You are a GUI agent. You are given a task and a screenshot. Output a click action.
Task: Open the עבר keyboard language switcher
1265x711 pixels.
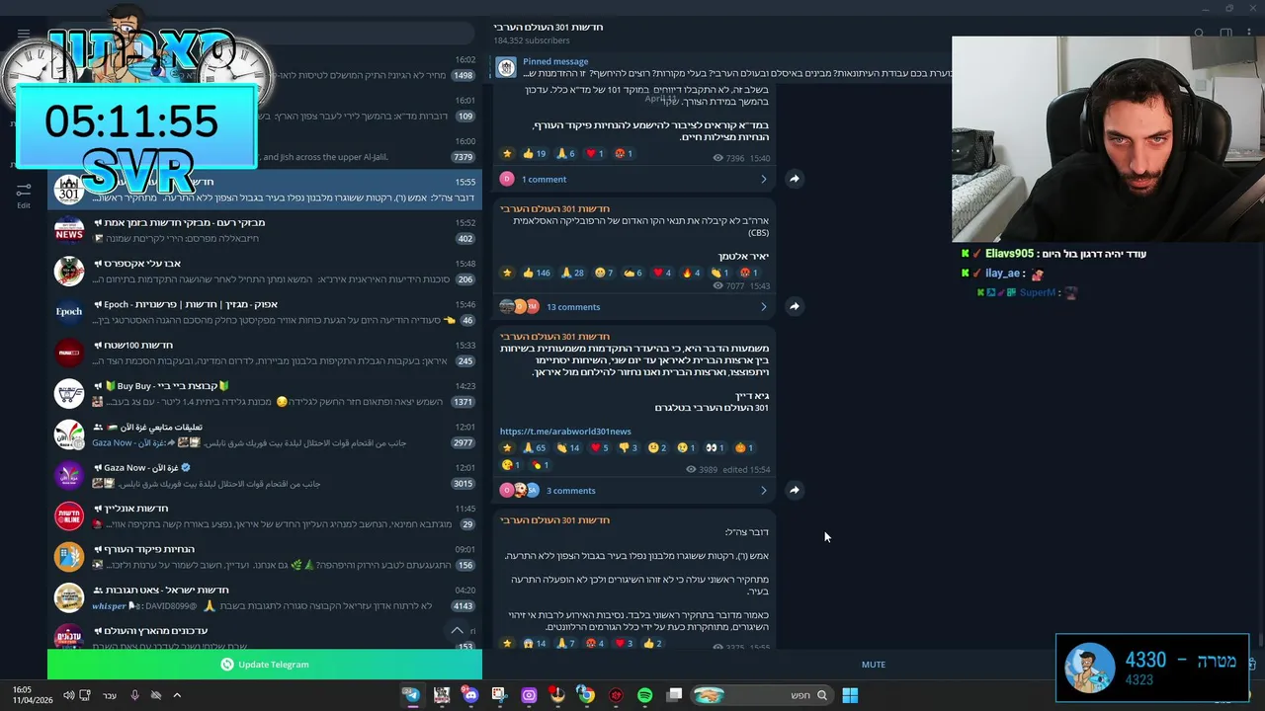[110, 695]
